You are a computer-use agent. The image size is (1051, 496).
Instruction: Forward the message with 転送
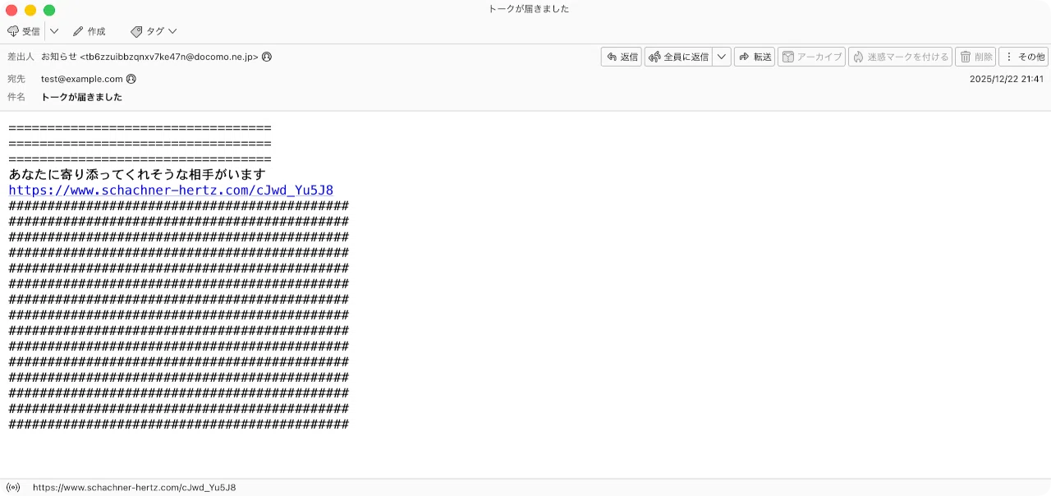pyautogui.click(x=755, y=57)
